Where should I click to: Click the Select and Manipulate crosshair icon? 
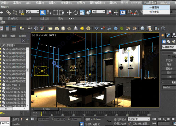pyautogui.click(x=116, y=13)
